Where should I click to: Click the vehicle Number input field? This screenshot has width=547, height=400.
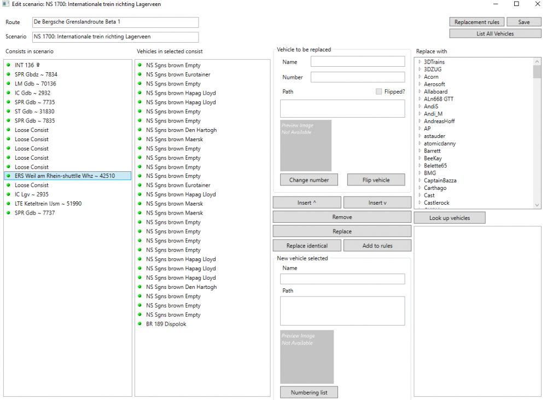pyautogui.click(x=358, y=77)
